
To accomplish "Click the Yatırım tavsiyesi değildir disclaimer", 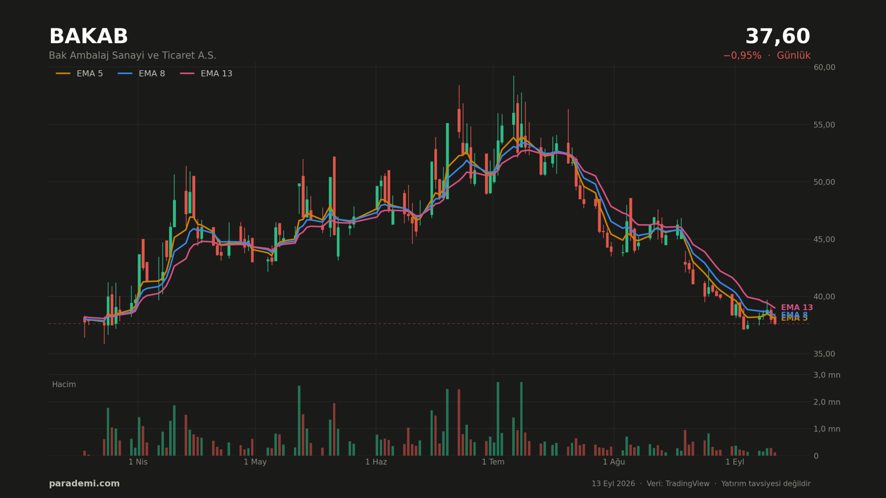I will click(x=766, y=484).
